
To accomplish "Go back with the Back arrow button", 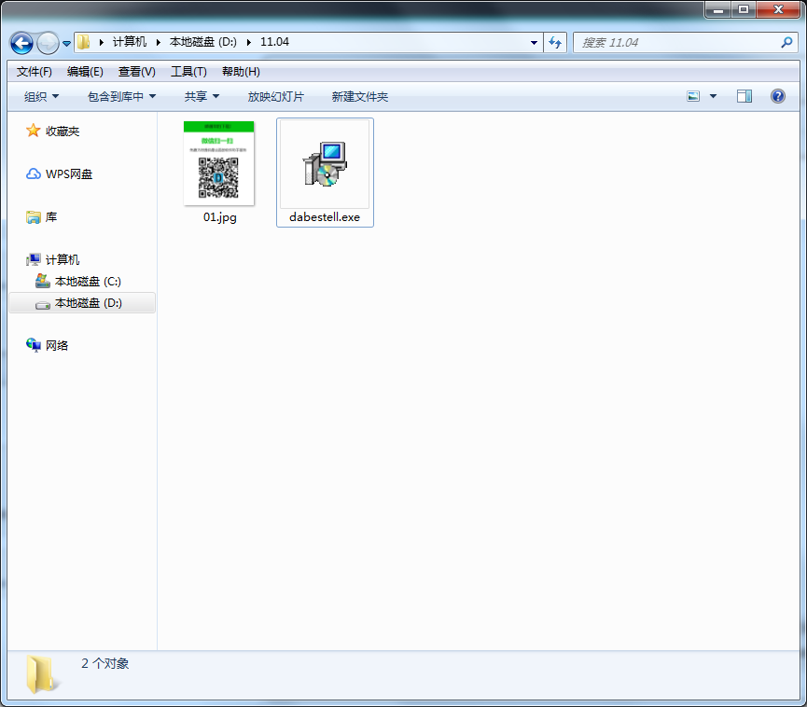I will tap(21, 43).
